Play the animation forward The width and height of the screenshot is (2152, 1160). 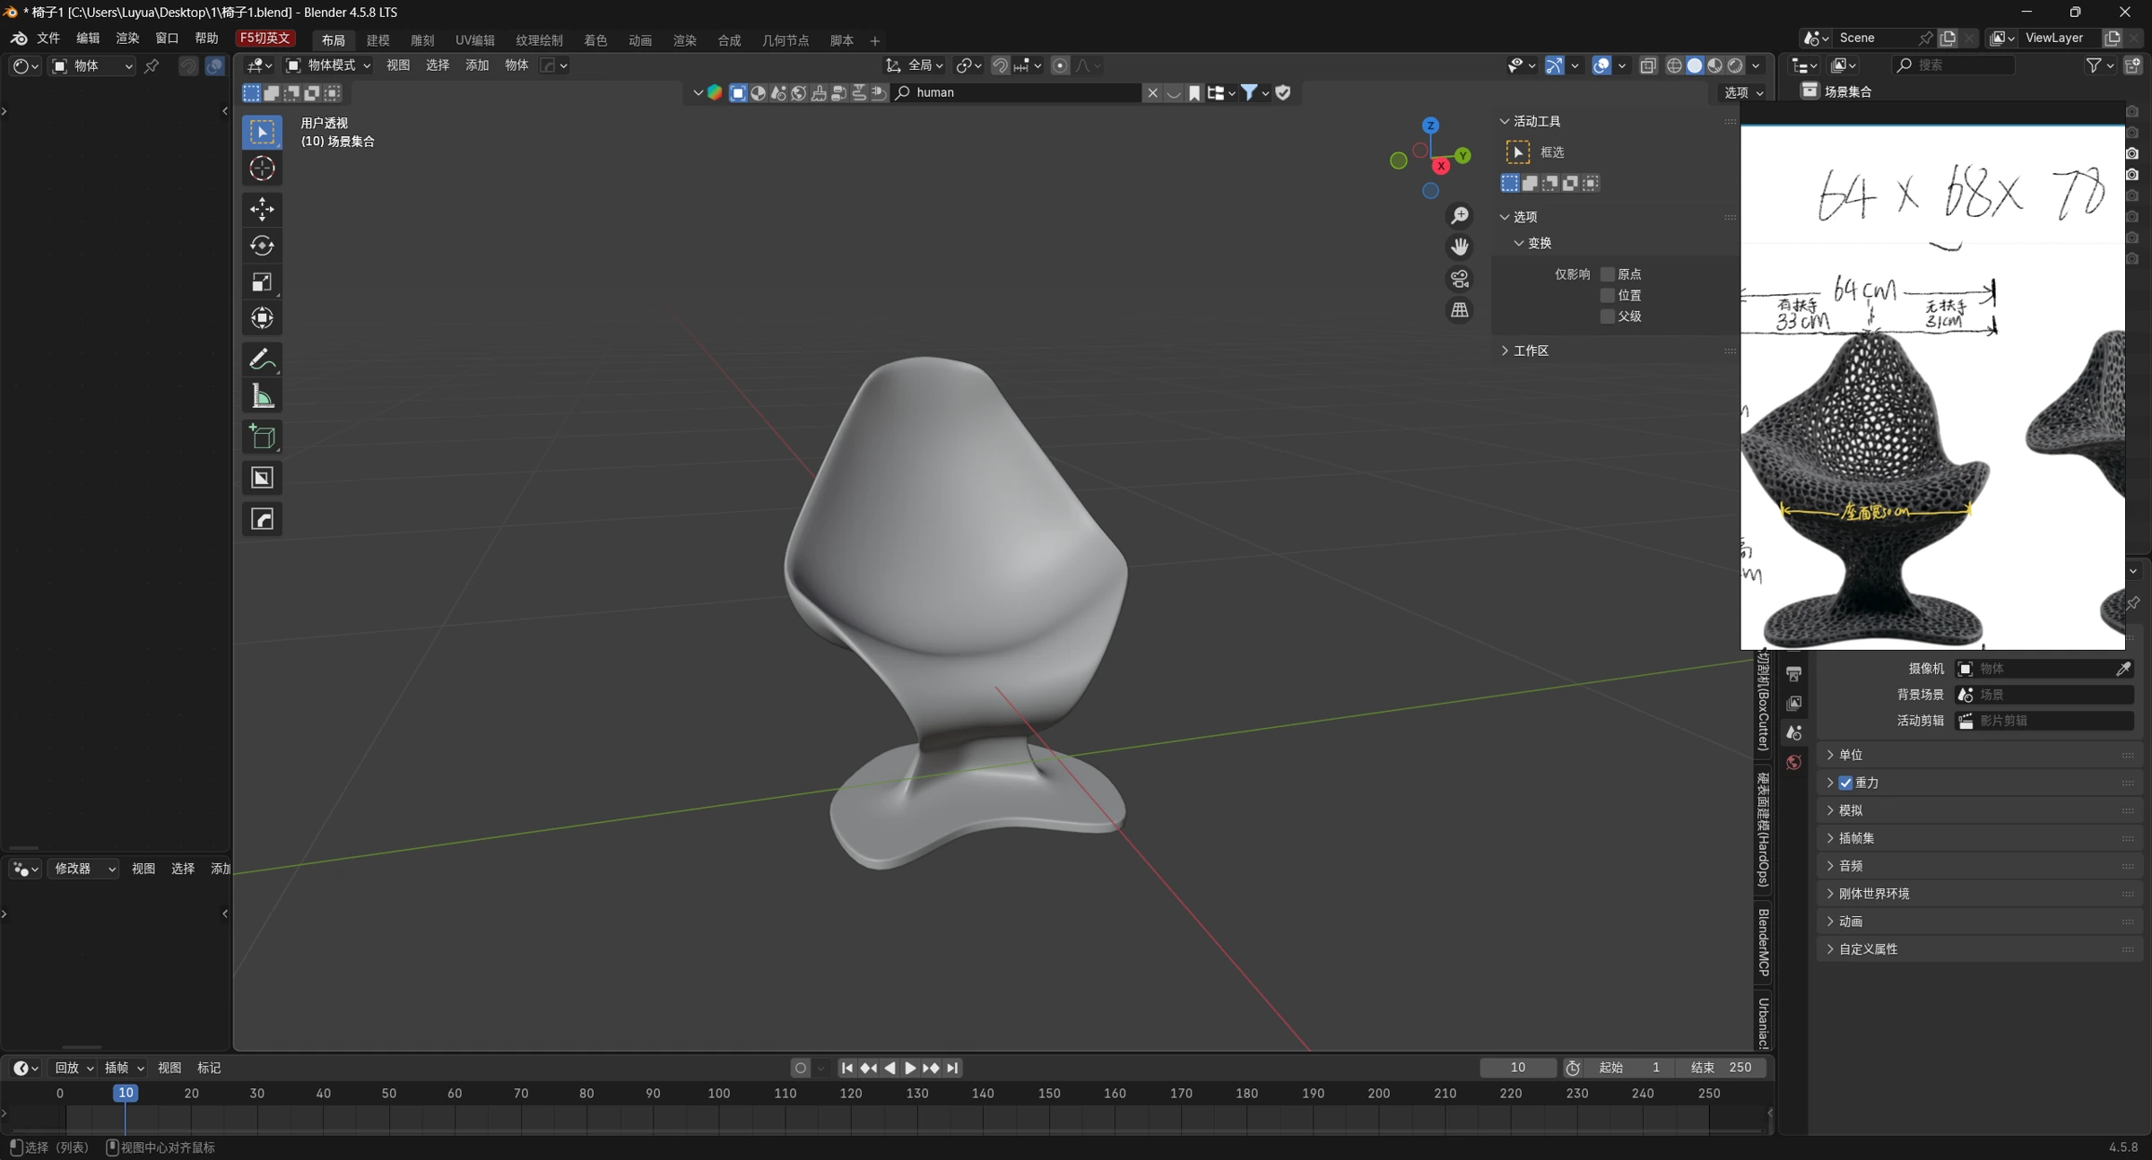click(909, 1068)
